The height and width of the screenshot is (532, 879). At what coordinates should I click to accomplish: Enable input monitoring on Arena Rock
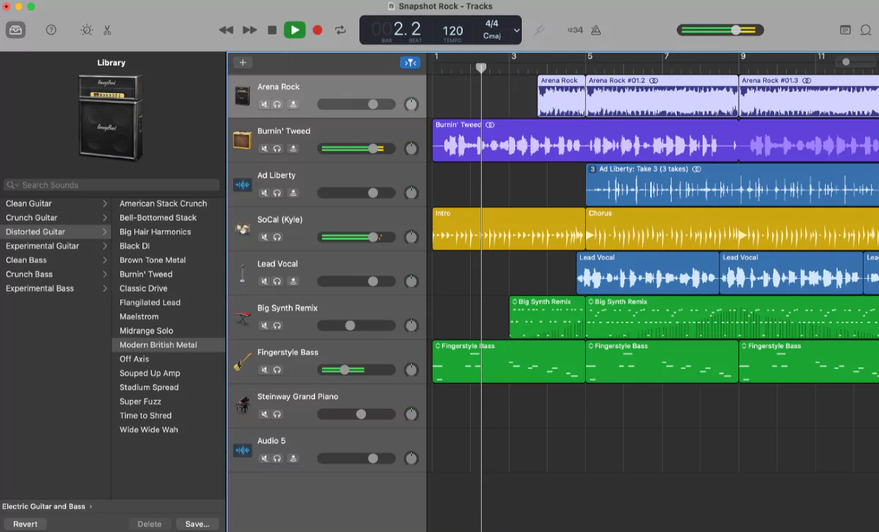292,104
